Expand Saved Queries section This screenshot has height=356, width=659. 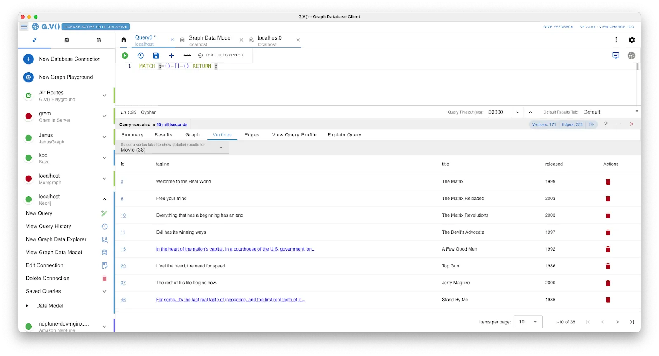coord(105,291)
